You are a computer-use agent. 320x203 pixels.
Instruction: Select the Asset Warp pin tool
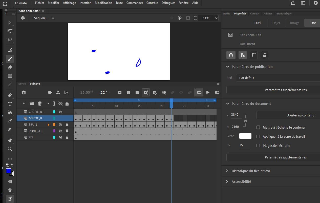pos(10,129)
